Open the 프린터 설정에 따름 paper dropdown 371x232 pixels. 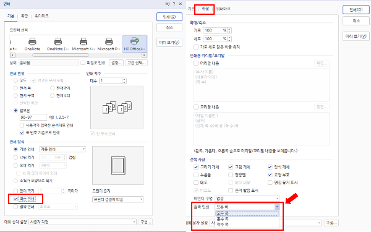118,199
